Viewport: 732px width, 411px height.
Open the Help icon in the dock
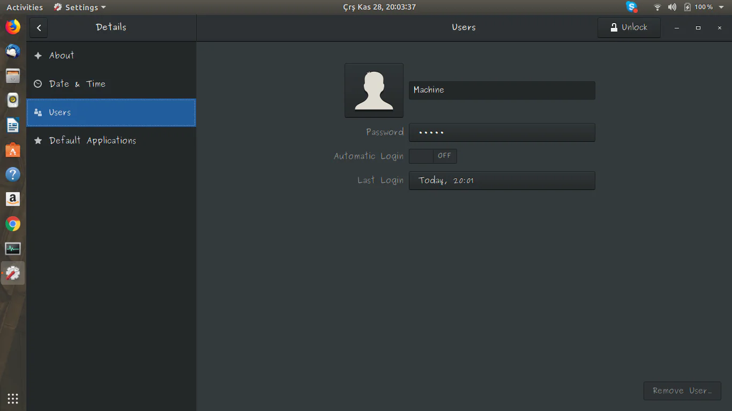point(13,174)
